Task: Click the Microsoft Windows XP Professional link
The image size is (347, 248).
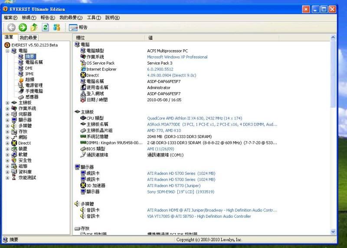Action: (177, 57)
